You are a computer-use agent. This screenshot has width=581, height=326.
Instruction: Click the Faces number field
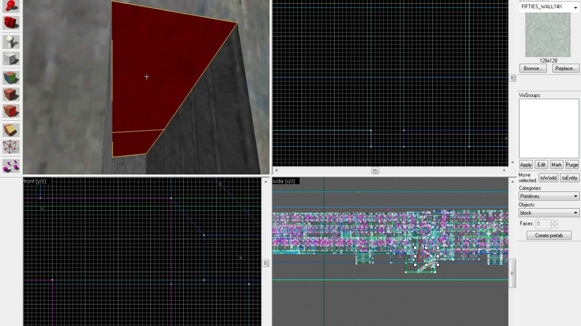(x=543, y=224)
